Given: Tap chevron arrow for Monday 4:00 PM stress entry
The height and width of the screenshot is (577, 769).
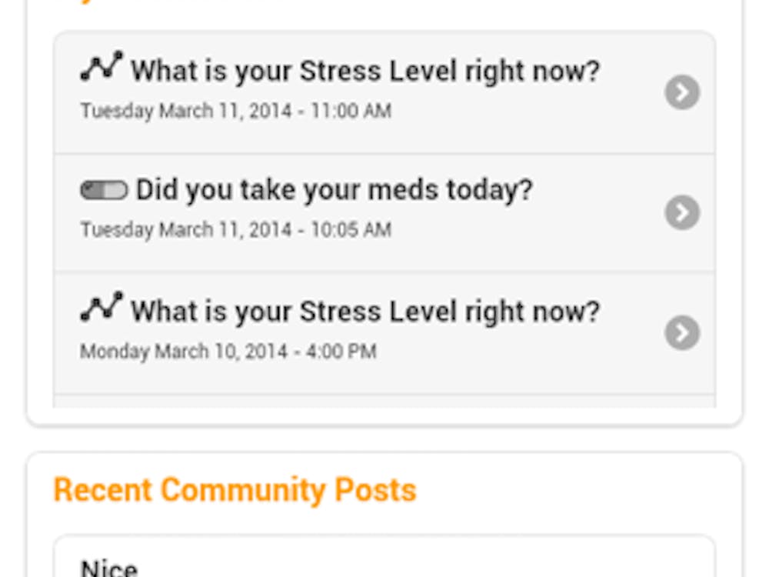Looking at the screenshot, I should point(682,332).
